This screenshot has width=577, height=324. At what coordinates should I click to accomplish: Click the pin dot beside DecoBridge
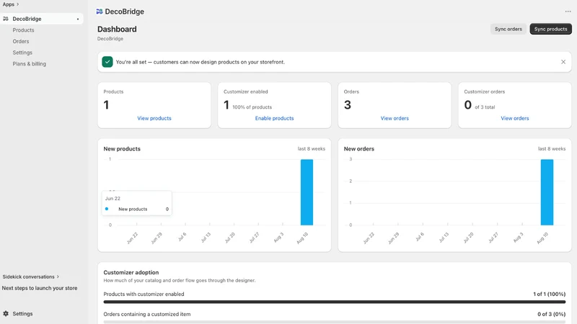click(x=78, y=19)
